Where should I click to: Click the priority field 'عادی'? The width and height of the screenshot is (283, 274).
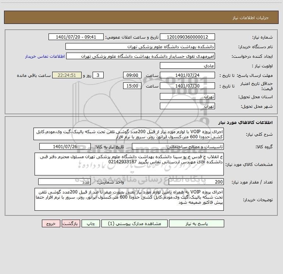tap(187, 65)
